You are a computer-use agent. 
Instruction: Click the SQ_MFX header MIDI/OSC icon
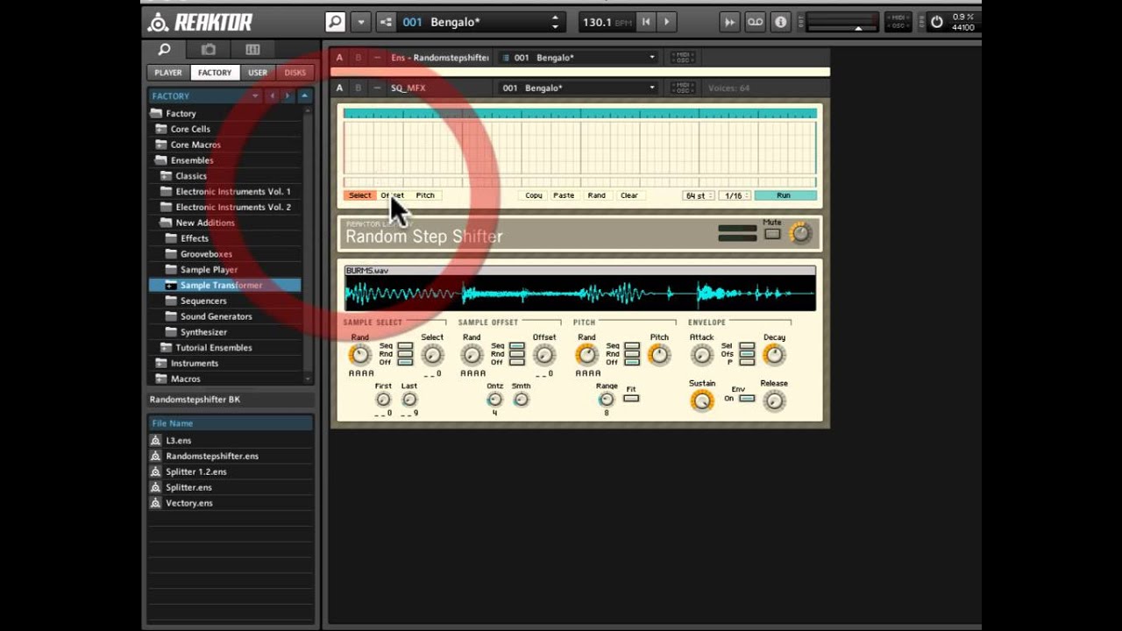[683, 88]
